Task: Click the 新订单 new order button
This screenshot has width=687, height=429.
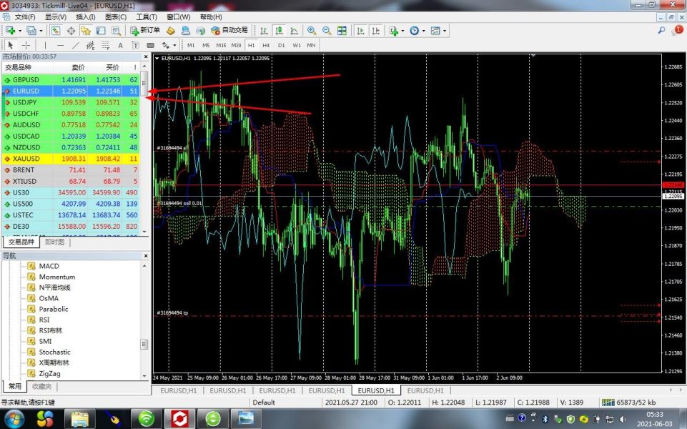Action: 145,31
